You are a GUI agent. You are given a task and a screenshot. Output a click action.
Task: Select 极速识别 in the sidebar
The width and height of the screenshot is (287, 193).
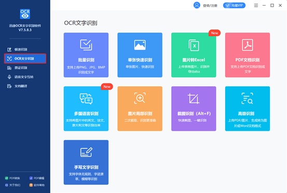25,50
